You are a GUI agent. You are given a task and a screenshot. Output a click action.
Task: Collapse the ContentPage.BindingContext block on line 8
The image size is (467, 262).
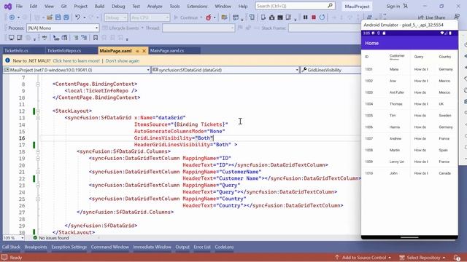coord(38,84)
